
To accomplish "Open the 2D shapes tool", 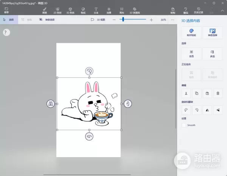I will [x=57, y=10].
